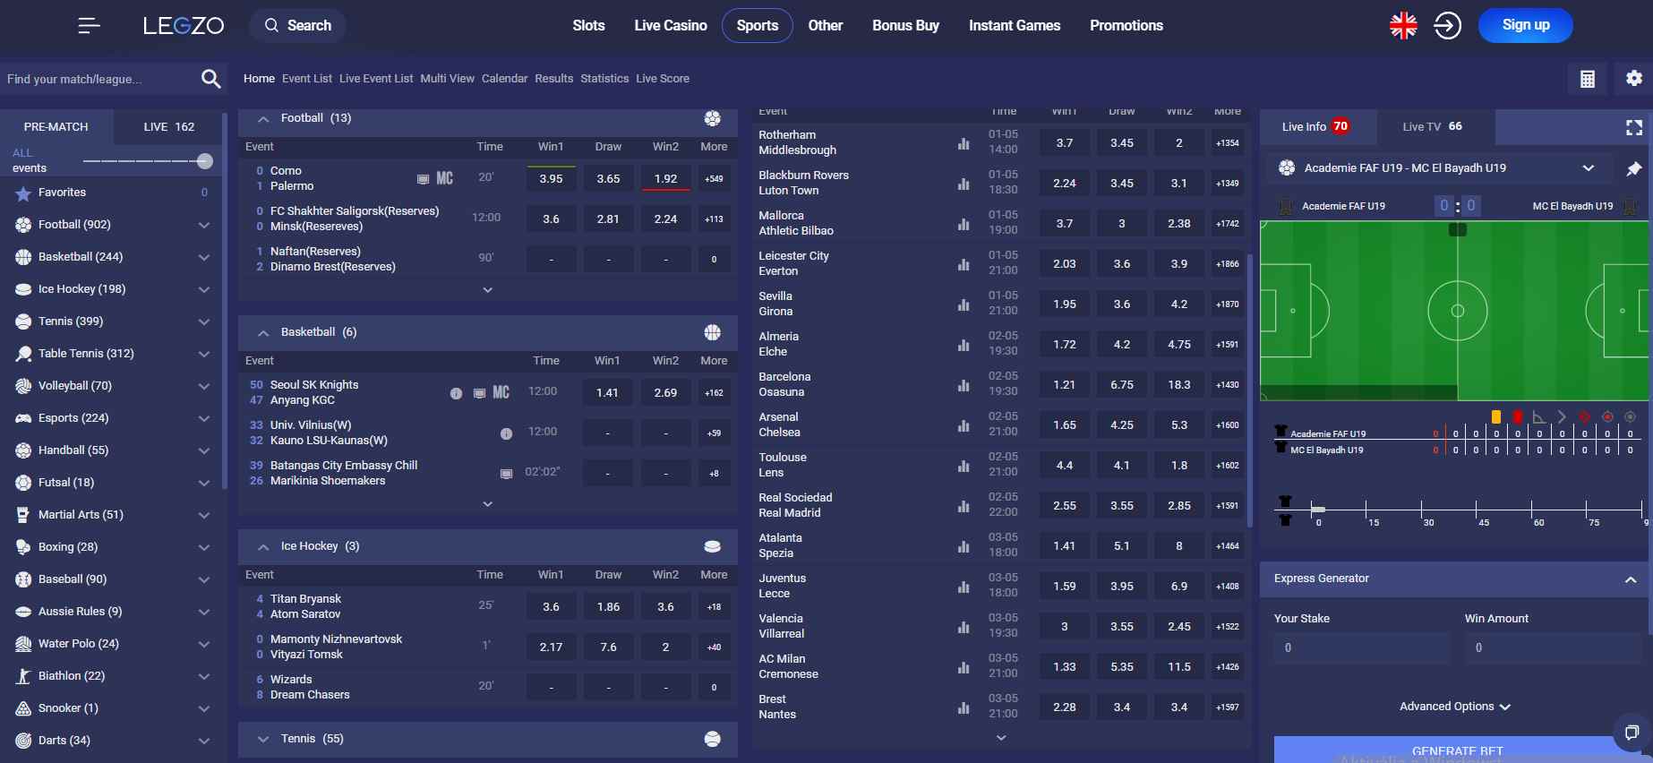Show more football live matches

488,290
